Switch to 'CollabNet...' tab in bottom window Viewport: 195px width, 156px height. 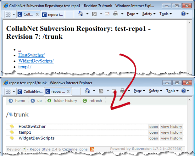31,92
